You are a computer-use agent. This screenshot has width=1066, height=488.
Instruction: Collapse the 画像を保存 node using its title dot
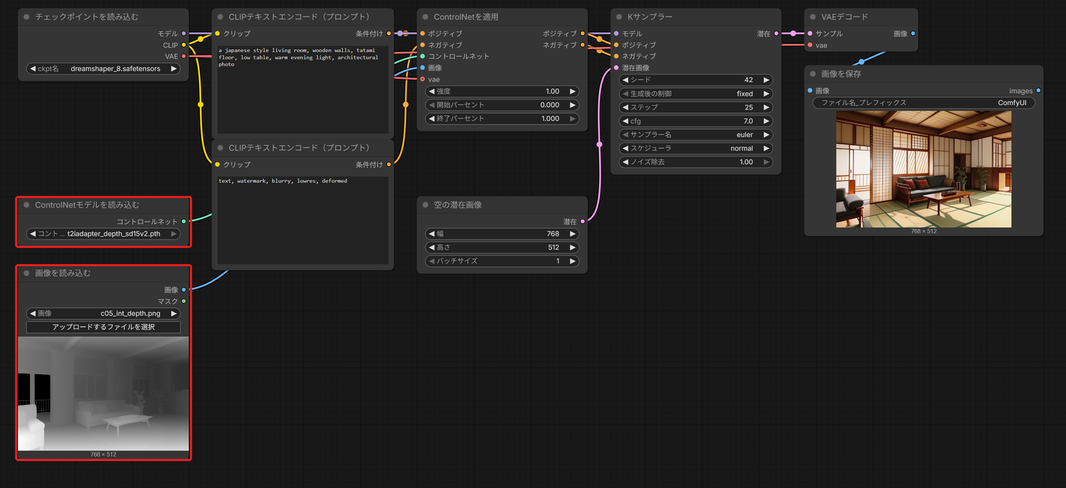click(x=813, y=74)
